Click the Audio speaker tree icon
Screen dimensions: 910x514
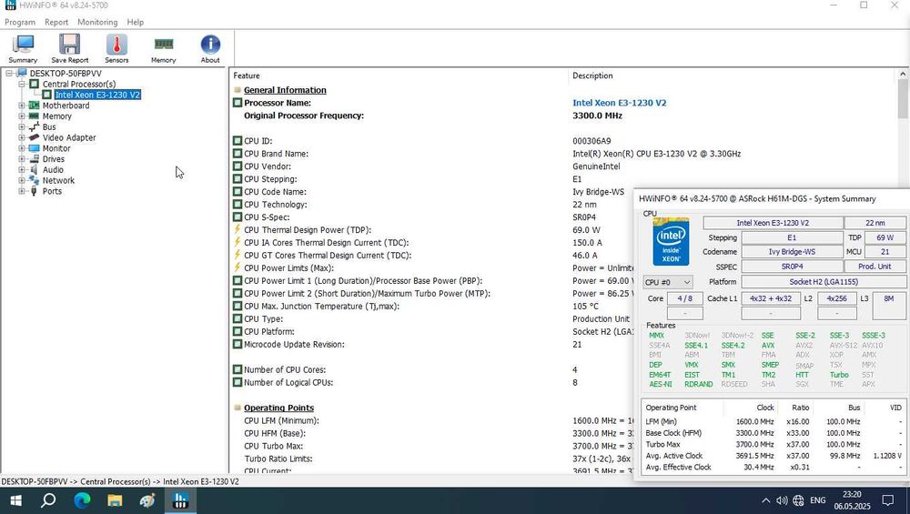tap(35, 169)
